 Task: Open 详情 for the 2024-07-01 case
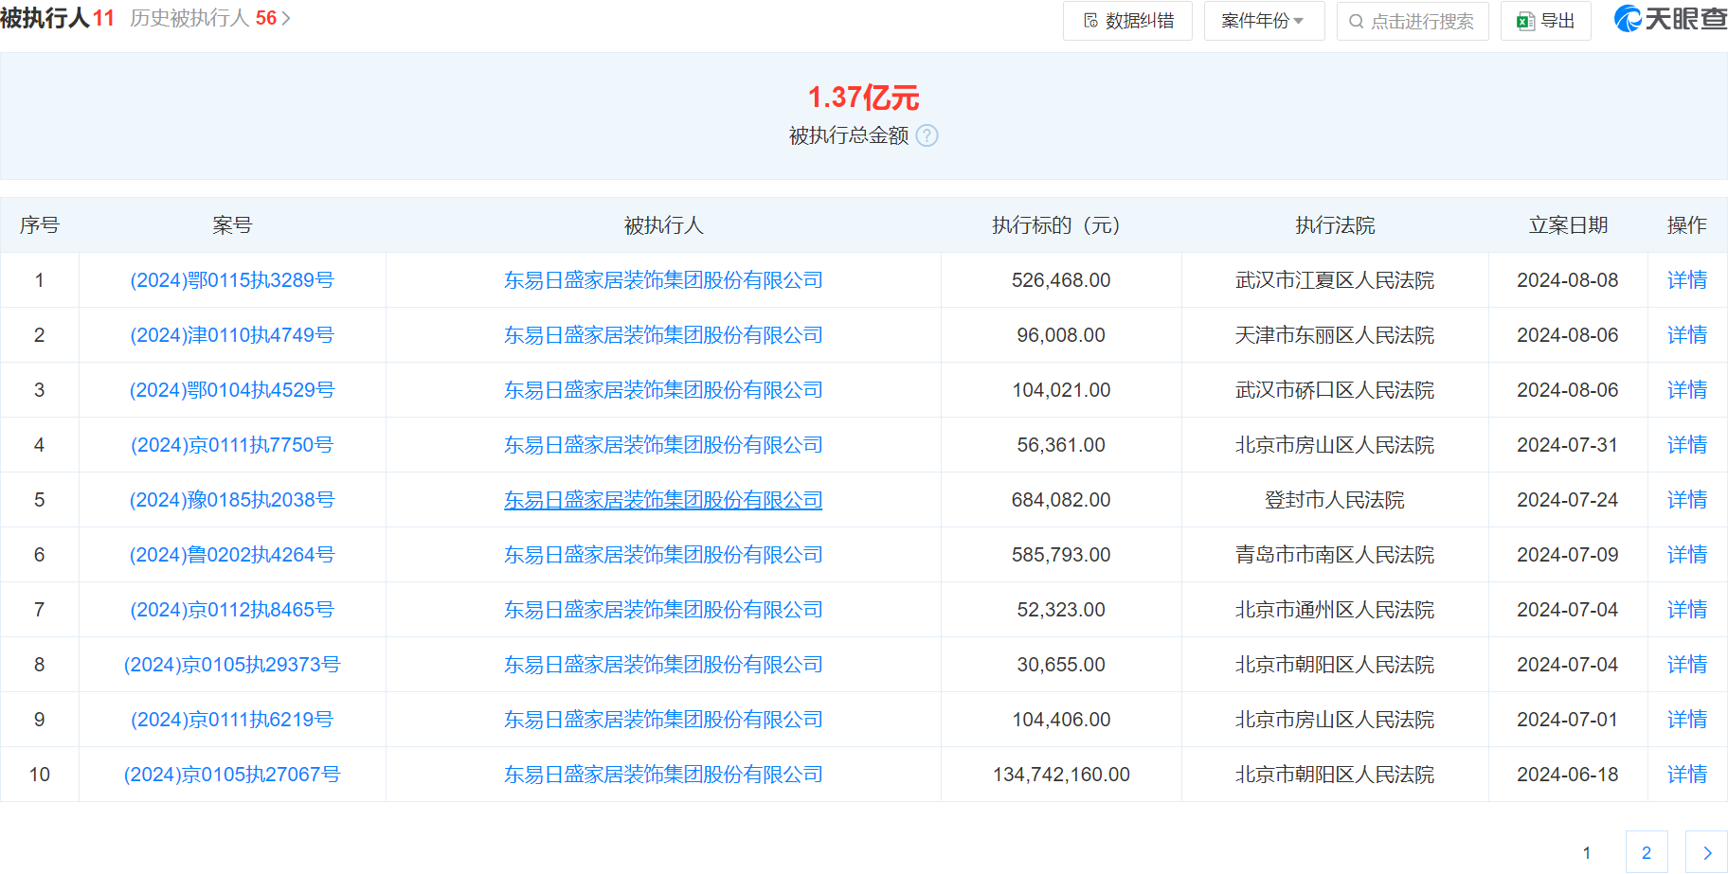click(x=1687, y=720)
